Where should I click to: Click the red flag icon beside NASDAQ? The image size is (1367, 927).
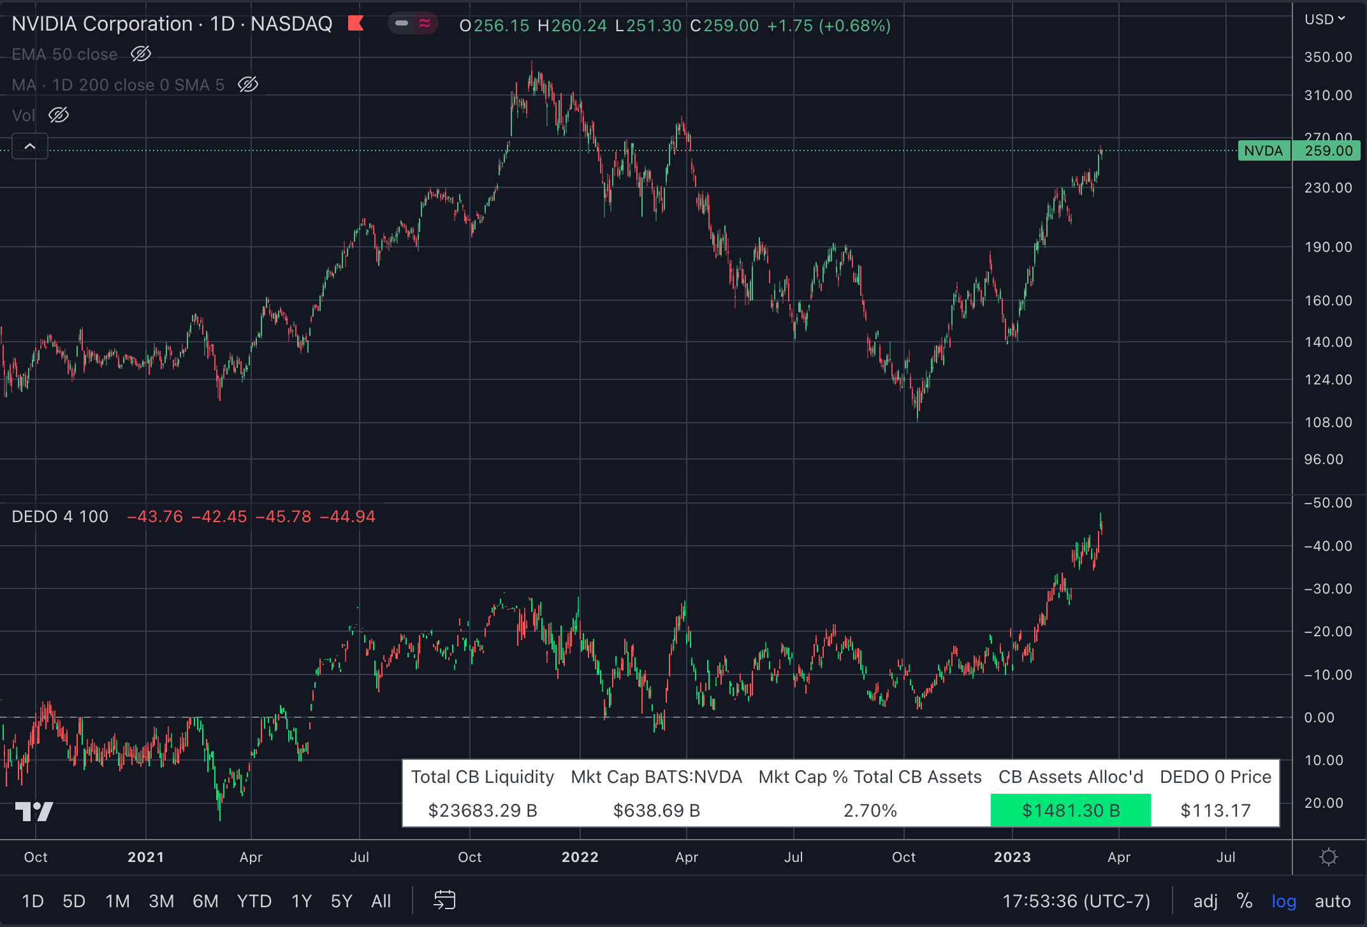click(x=356, y=24)
